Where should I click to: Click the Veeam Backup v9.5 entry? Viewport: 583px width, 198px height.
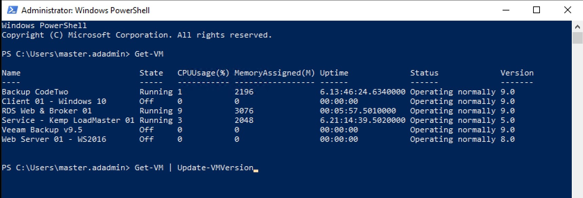tap(42, 130)
